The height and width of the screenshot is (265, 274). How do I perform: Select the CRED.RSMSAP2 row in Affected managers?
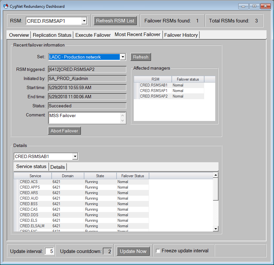pyautogui.click(x=169, y=96)
